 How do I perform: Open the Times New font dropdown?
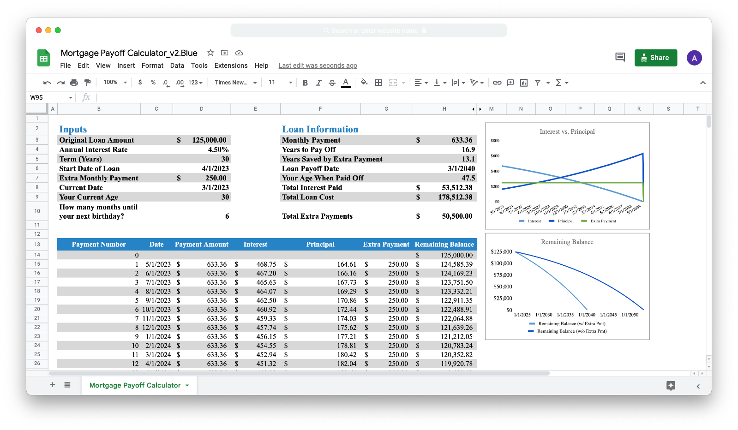click(235, 83)
